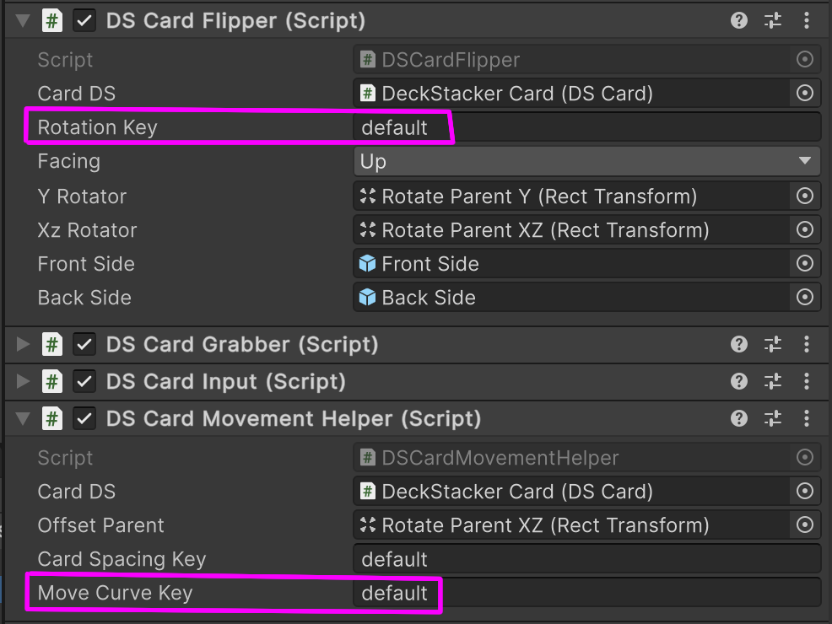Open presets for DS Card Flipper

click(773, 21)
